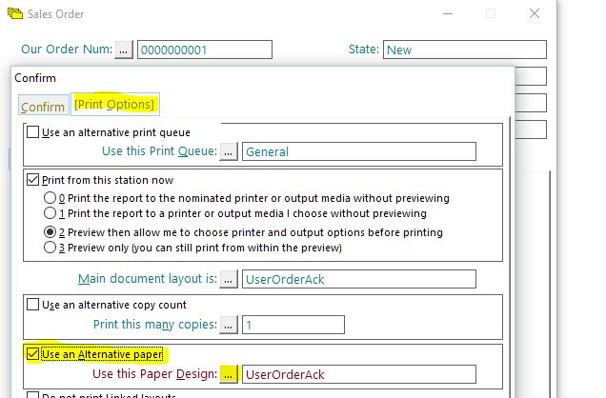
Task: Click the Confirm dialog title text
Action: click(x=35, y=78)
